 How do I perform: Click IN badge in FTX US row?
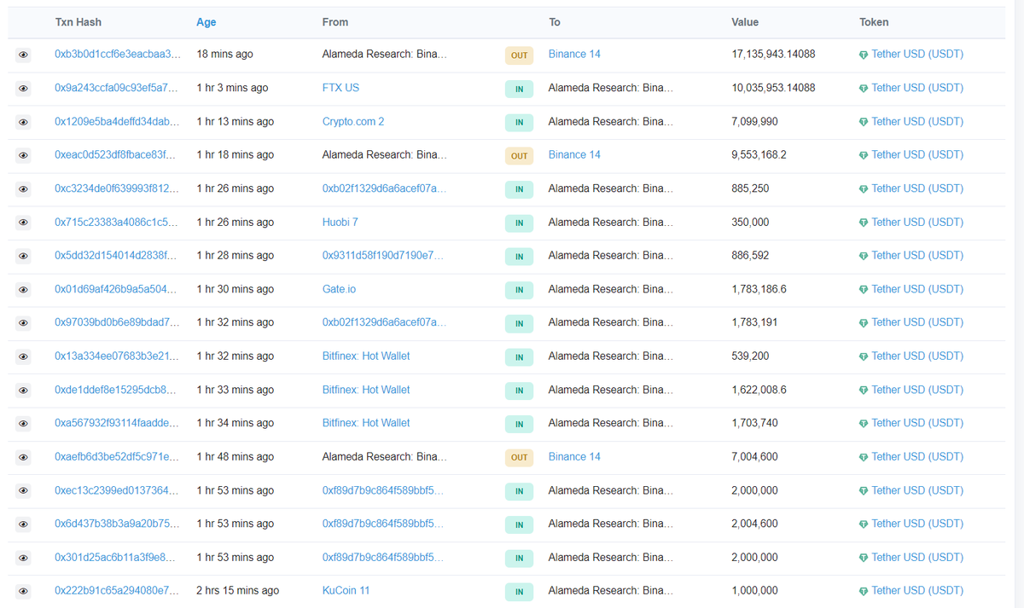519,89
